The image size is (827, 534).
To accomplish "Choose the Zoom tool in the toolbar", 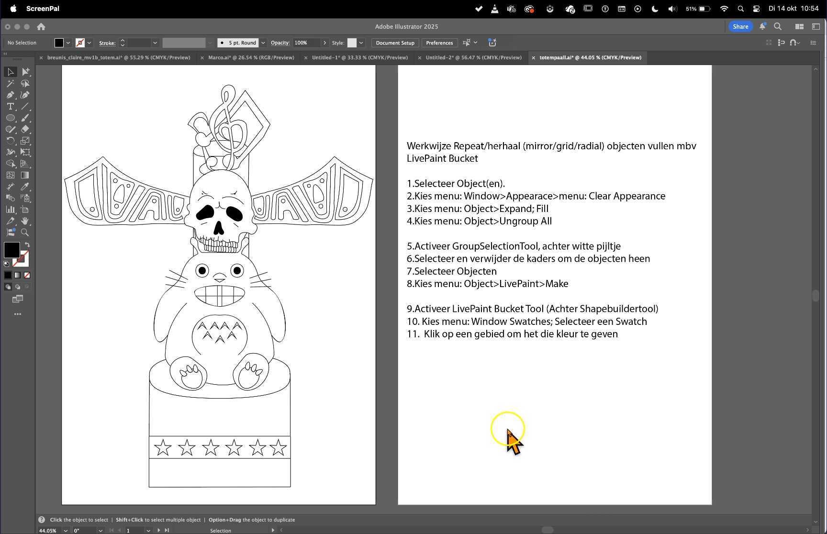I will (x=25, y=233).
